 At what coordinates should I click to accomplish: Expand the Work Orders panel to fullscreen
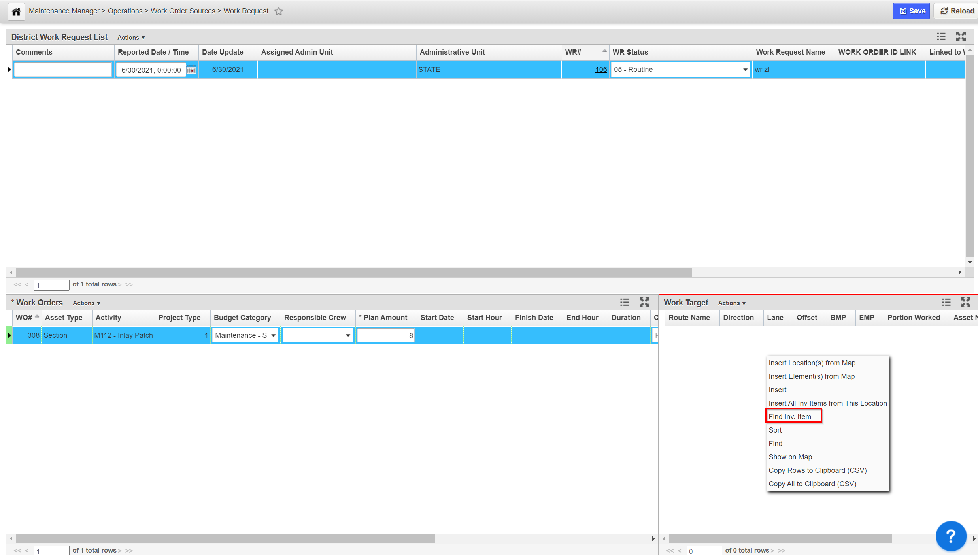click(644, 303)
